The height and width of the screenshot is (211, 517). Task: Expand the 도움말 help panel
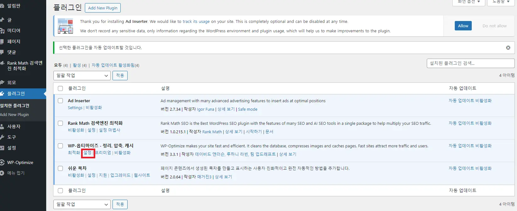point(501,2)
